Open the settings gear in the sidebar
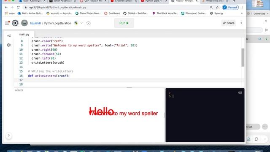Image resolution: width=270 pixels, height=152 pixels. point(9,45)
